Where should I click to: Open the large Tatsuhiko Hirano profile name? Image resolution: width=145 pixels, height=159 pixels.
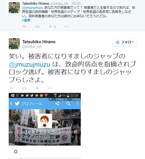click(x=39, y=42)
